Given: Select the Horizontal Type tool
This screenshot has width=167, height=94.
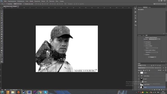Looking at the screenshot, I should click(x=2, y=44).
